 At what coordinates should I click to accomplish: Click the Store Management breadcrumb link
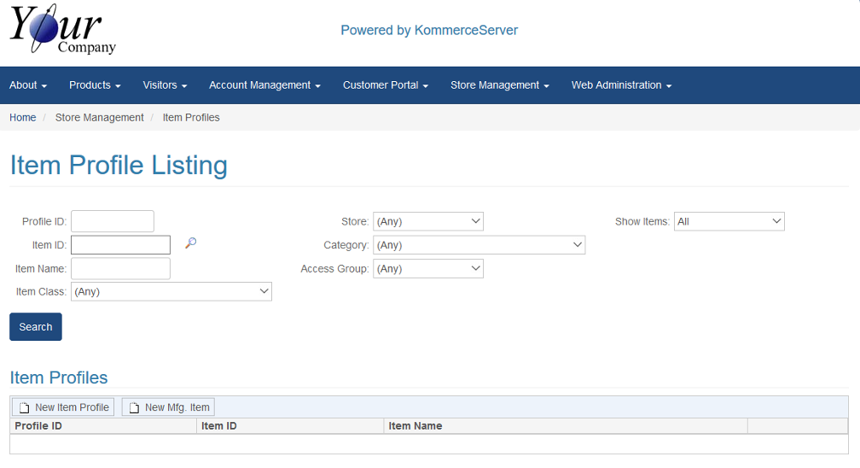(99, 118)
